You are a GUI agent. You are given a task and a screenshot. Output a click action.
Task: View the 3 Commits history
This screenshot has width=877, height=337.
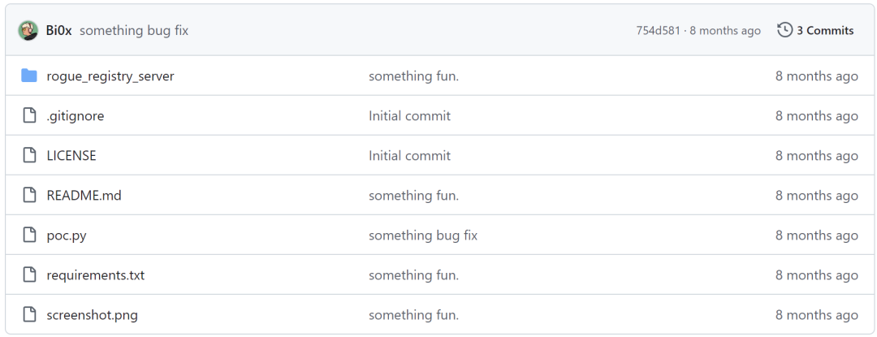825,31
